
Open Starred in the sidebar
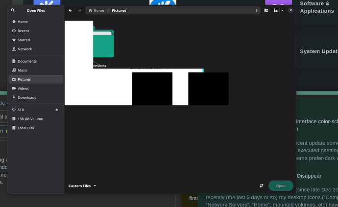coord(36,40)
